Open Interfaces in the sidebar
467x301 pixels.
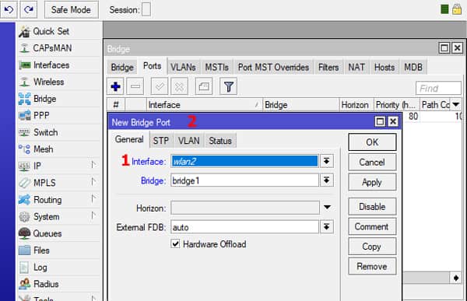(59, 65)
